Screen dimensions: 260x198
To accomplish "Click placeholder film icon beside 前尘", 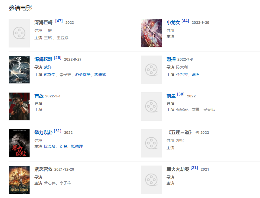I will (x=151, y=107).
